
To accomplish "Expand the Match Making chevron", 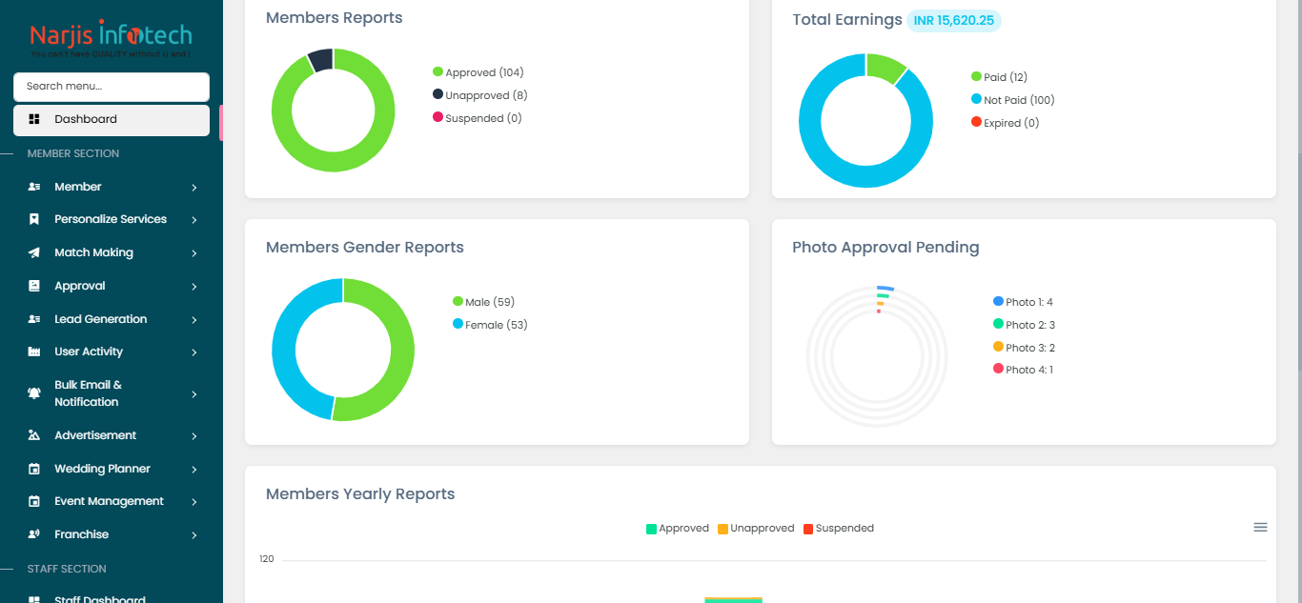I will [x=194, y=253].
